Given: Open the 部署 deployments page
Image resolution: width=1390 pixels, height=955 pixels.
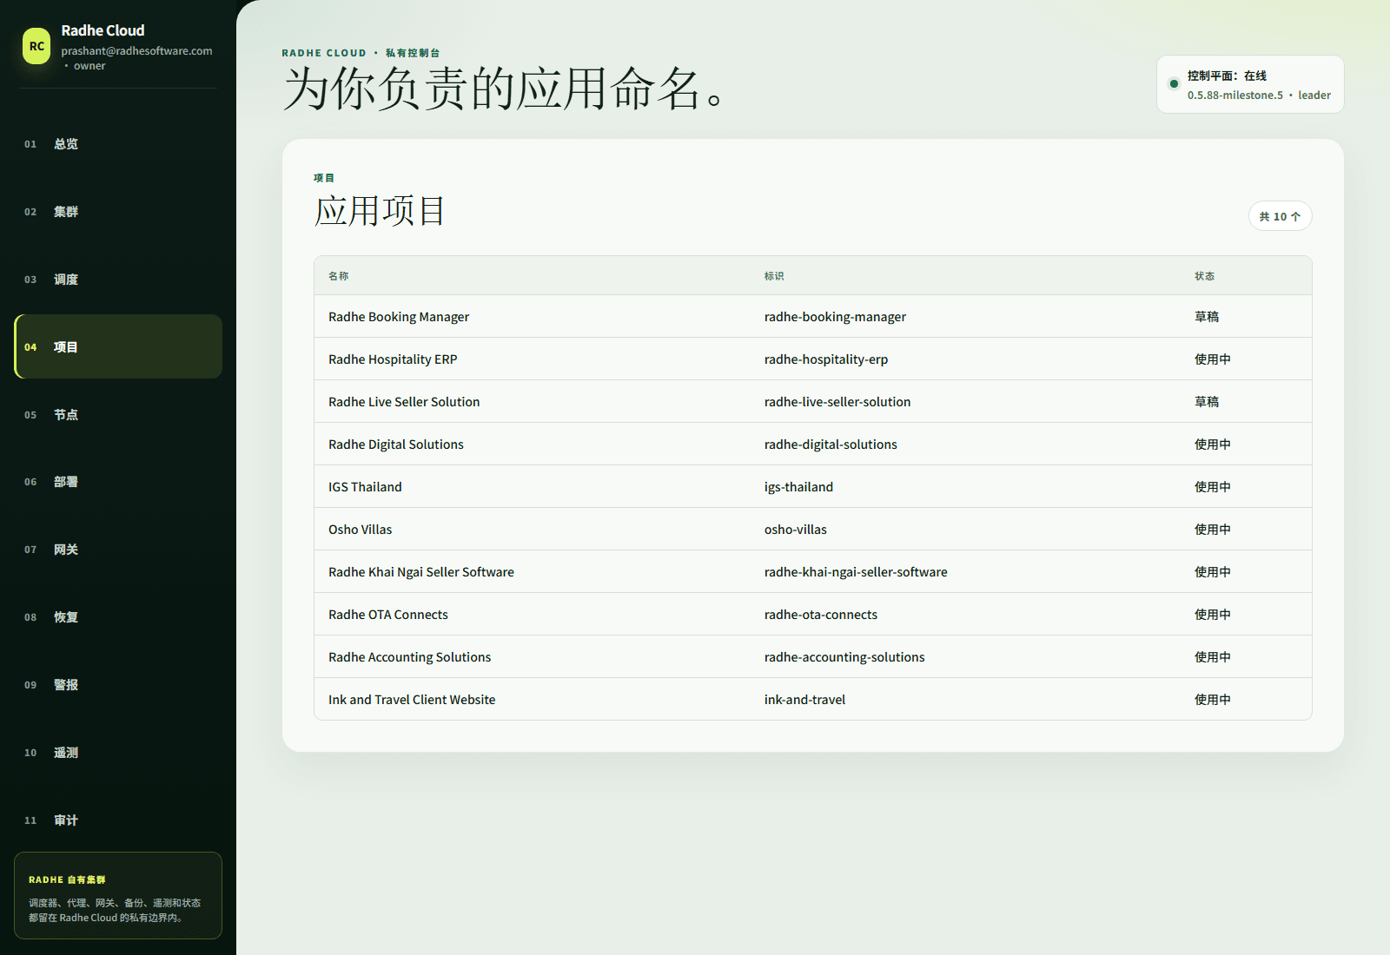Looking at the screenshot, I should pyautogui.click(x=118, y=482).
